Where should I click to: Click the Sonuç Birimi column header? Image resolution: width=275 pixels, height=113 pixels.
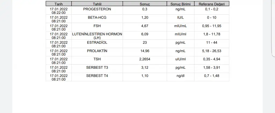[180, 4]
